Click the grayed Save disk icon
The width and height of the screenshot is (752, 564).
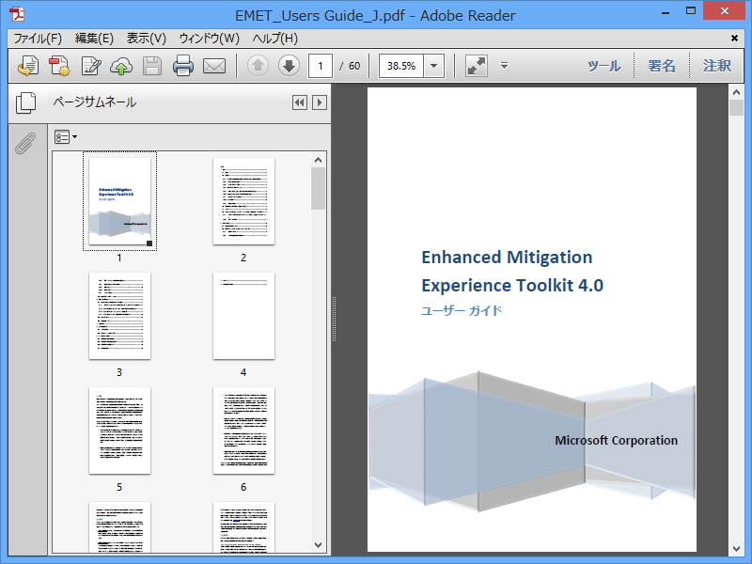click(150, 66)
